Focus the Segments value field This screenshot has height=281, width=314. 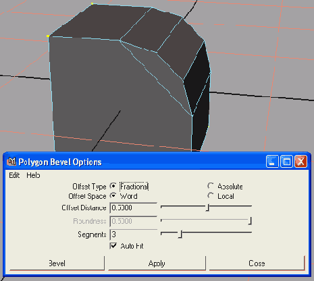click(x=133, y=235)
